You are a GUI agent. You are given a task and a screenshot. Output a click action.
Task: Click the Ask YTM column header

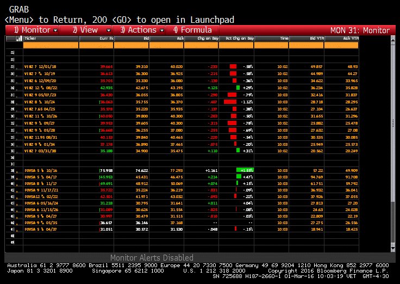pyautogui.click(x=341, y=39)
